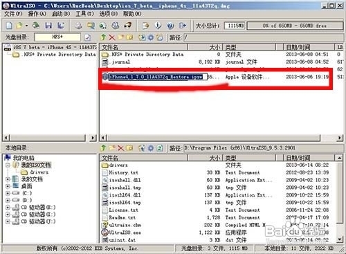Sort image list by 日期/时间 column header
Viewport: 346px width, 254px height.
[x=309, y=47]
